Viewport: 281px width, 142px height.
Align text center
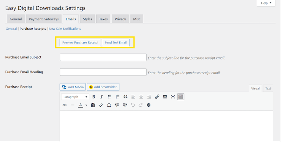(x=141, y=97)
